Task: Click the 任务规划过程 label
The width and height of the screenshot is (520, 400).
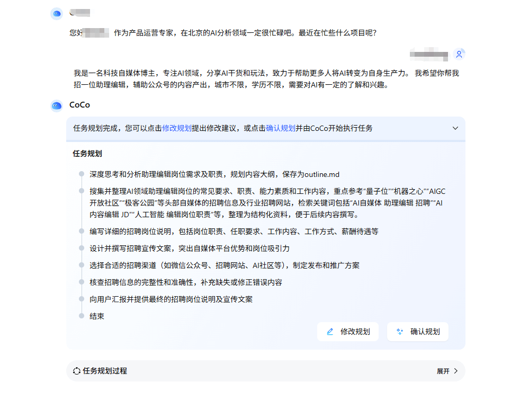Action: point(105,371)
